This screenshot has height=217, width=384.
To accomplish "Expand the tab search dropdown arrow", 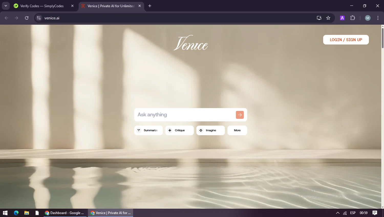I will (6, 6).
